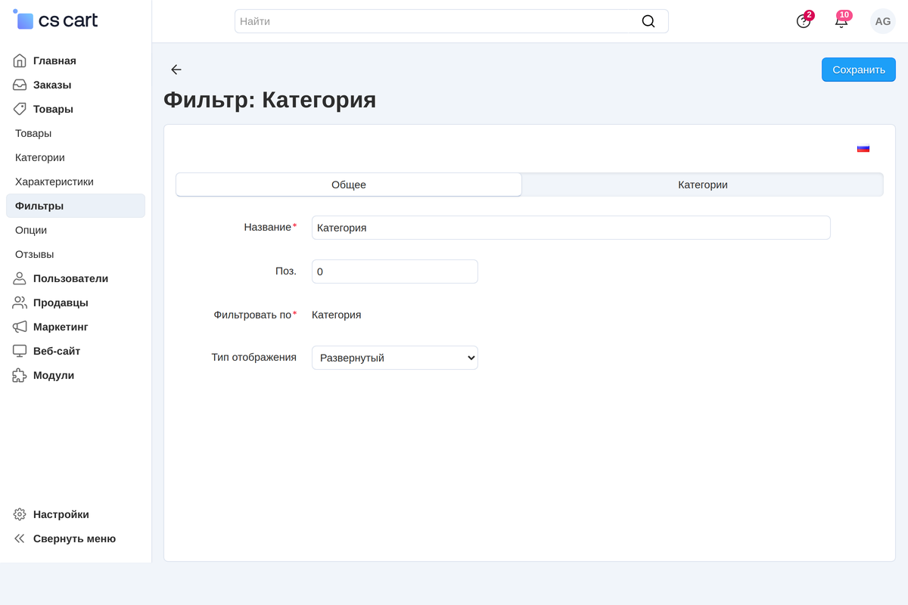Click the search magnifier icon

pos(648,21)
